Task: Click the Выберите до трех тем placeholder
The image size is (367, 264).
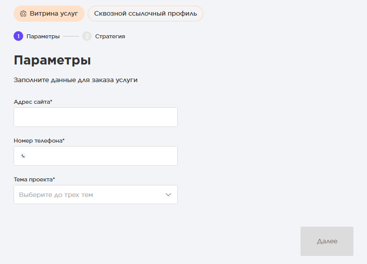Action: [x=56, y=194]
